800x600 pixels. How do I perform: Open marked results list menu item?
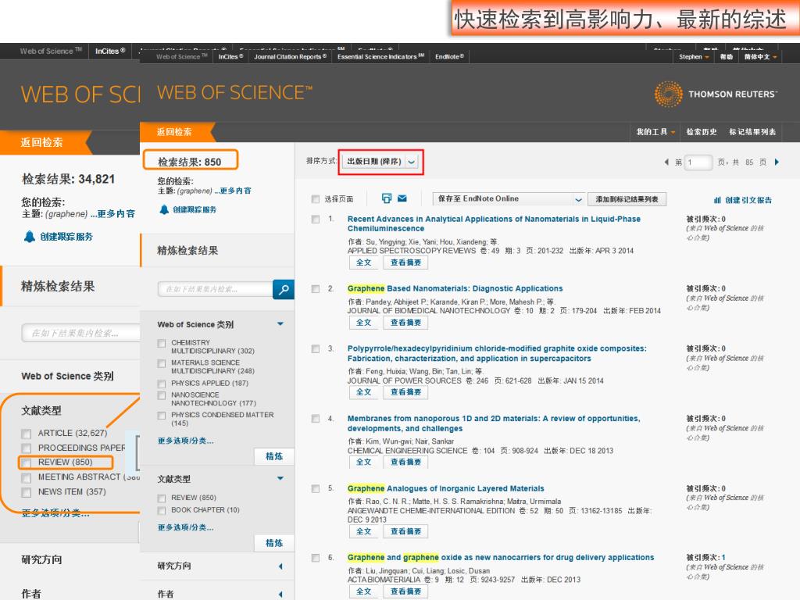(x=752, y=132)
